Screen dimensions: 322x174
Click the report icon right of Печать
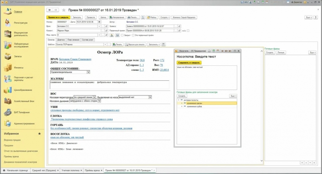click(143, 18)
